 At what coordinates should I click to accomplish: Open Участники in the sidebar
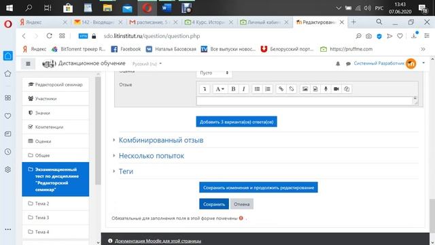tap(56, 99)
